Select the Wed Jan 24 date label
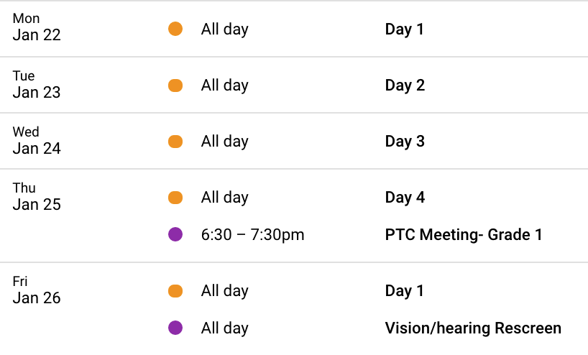Viewport: 588px width, 355px height. [37, 141]
